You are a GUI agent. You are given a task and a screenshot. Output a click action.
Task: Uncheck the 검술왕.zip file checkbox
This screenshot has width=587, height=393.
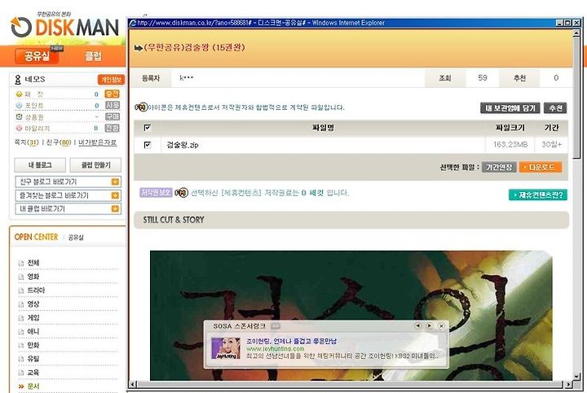(148, 145)
